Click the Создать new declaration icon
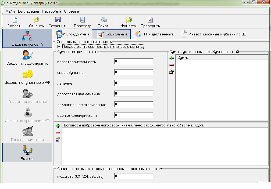 click(x=15, y=20)
